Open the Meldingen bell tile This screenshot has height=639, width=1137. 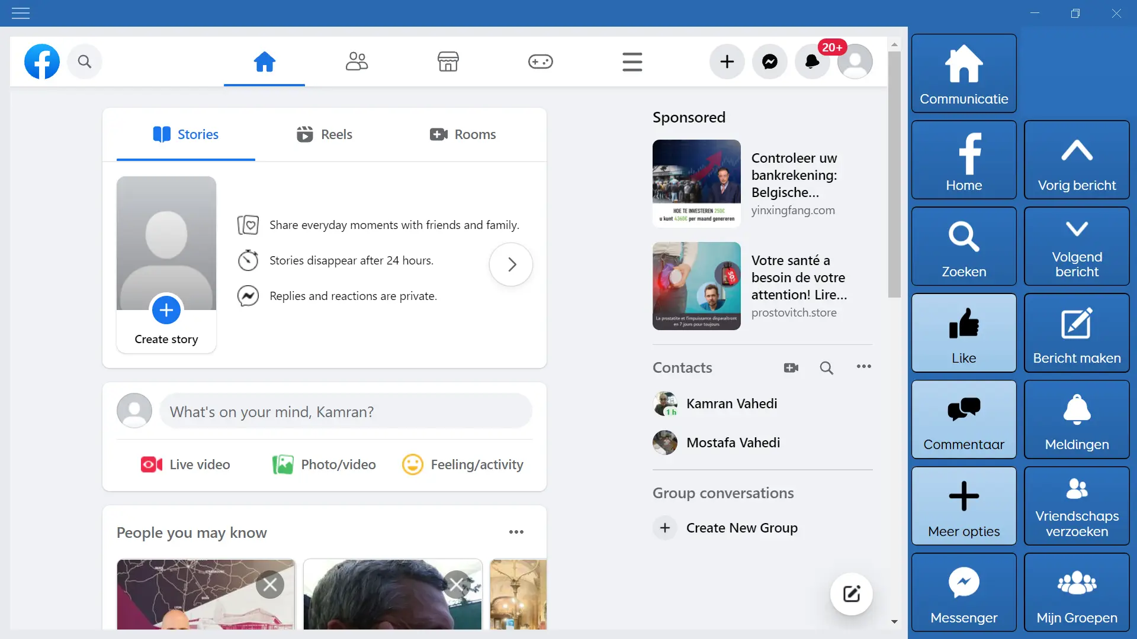click(1077, 419)
